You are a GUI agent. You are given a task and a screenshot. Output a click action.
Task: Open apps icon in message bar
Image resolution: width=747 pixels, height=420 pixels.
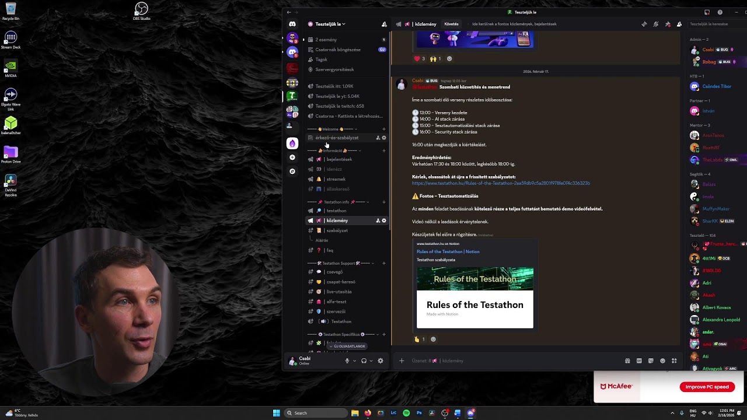point(674,360)
